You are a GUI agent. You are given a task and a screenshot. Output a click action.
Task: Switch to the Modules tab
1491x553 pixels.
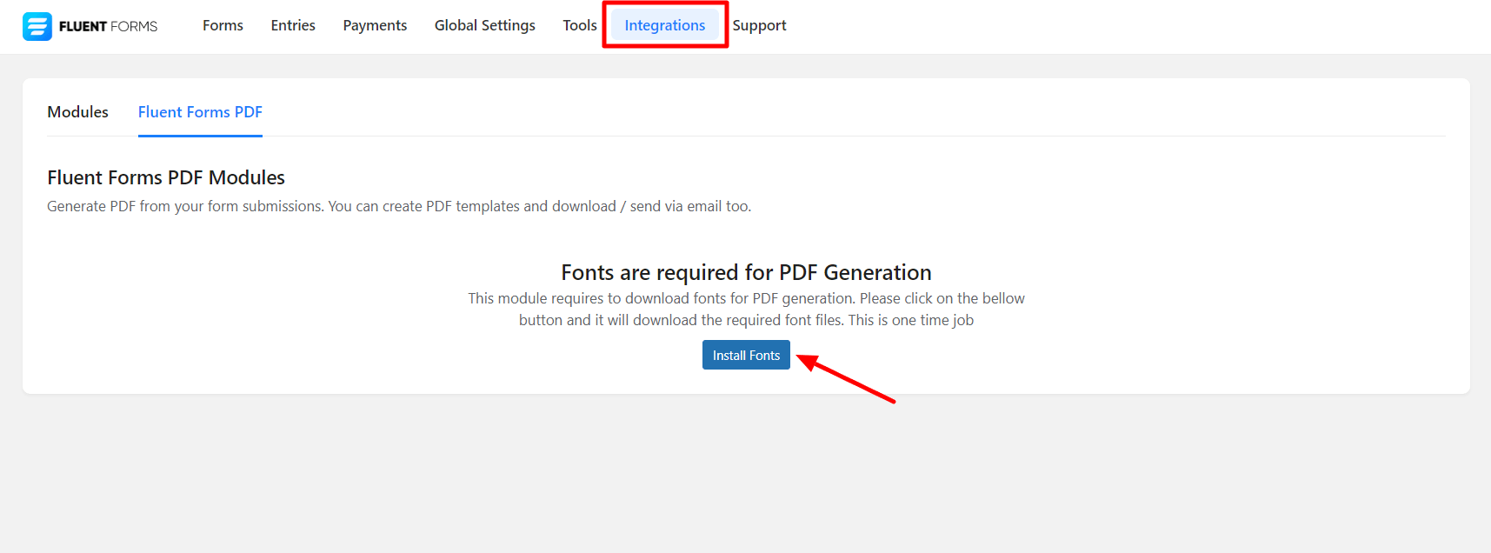[77, 112]
